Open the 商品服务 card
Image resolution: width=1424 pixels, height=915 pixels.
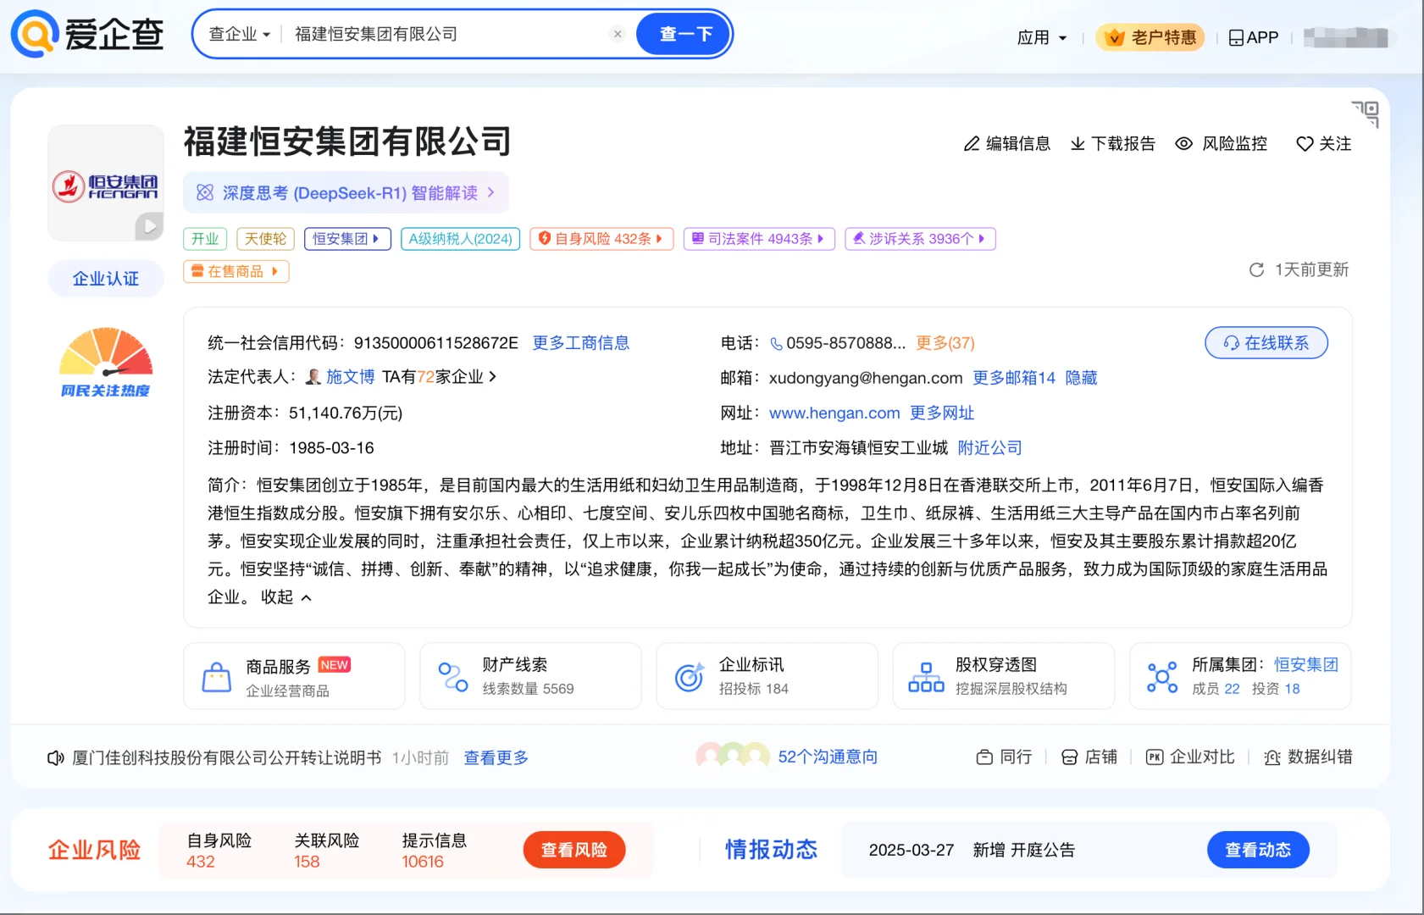pyautogui.click(x=294, y=676)
